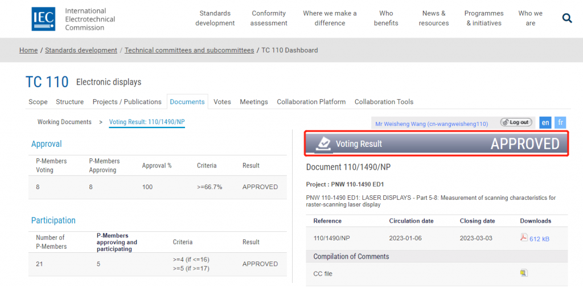This screenshot has width=583, height=287.
Task: Open Mr Weisheng Wang user profile link
Action: click(x=432, y=124)
